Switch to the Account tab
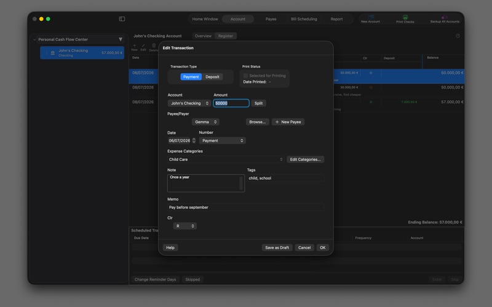The width and height of the screenshot is (492, 307). tap(238, 19)
